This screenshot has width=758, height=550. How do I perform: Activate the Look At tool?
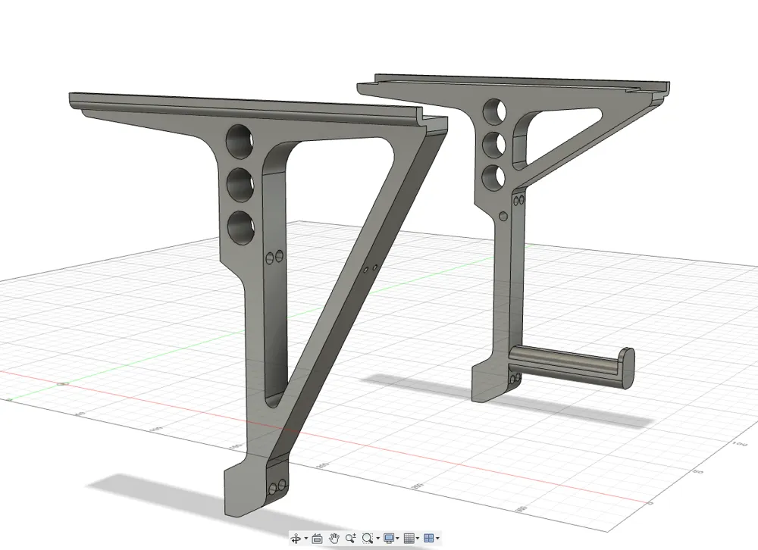coord(316,538)
